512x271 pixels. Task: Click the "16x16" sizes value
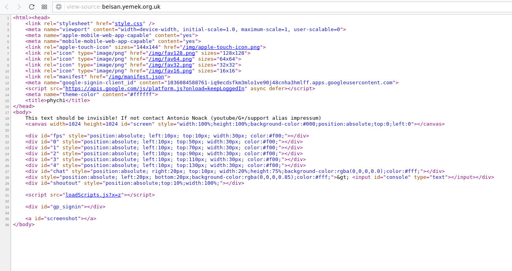(227, 71)
